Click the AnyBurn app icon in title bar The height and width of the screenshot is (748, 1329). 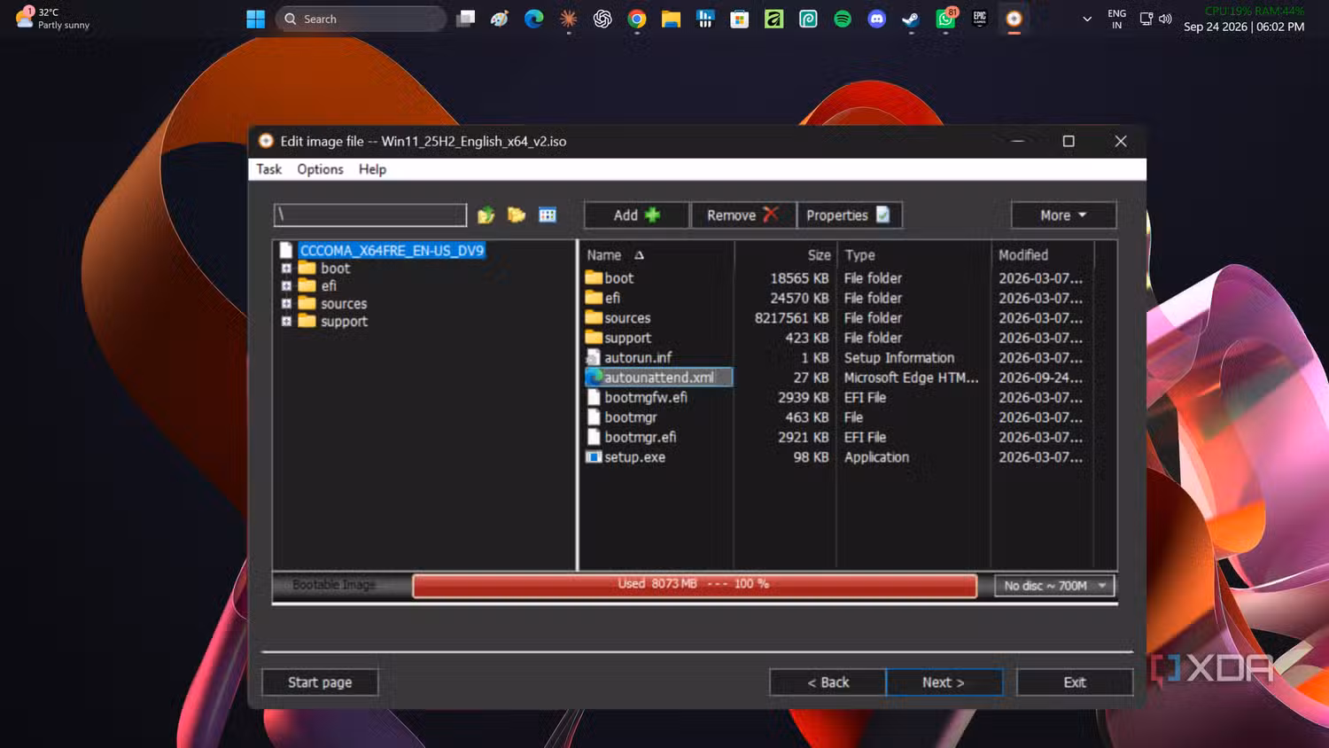coord(266,141)
